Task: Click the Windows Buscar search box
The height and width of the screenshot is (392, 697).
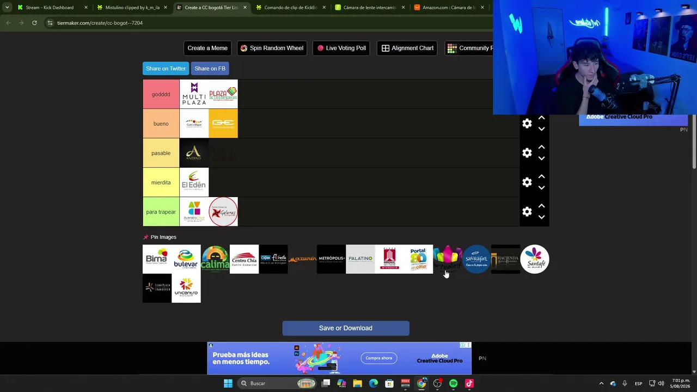Action: 278,383
